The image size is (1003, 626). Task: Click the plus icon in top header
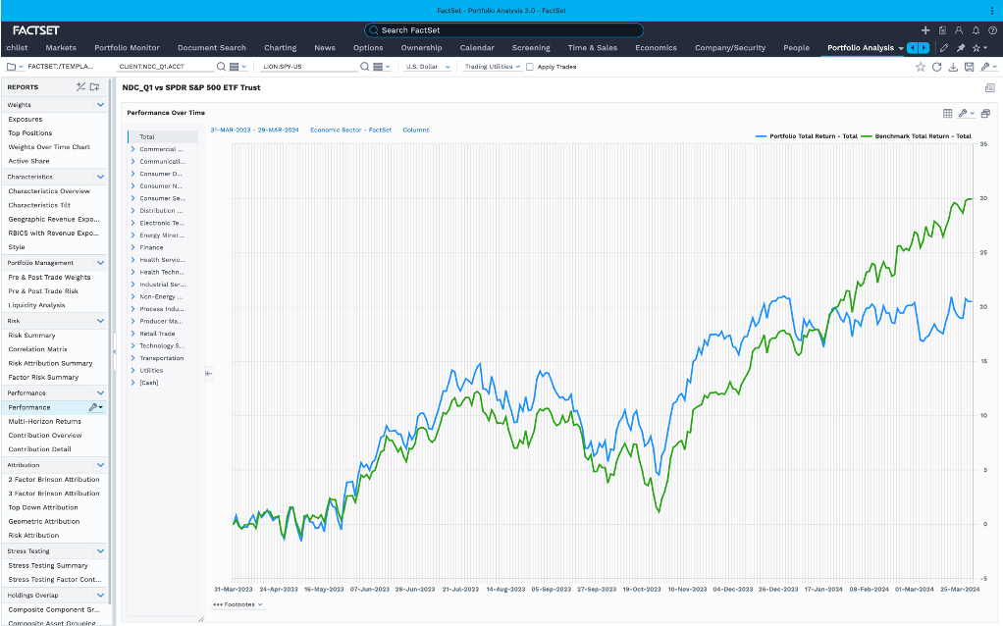(924, 30)
